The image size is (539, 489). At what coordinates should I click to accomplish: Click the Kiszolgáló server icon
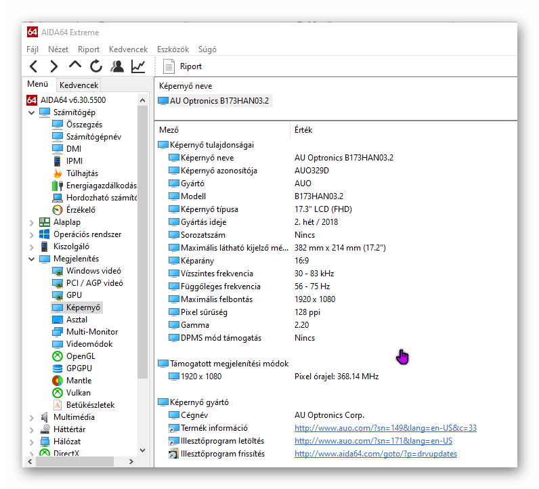coord(44,247)
